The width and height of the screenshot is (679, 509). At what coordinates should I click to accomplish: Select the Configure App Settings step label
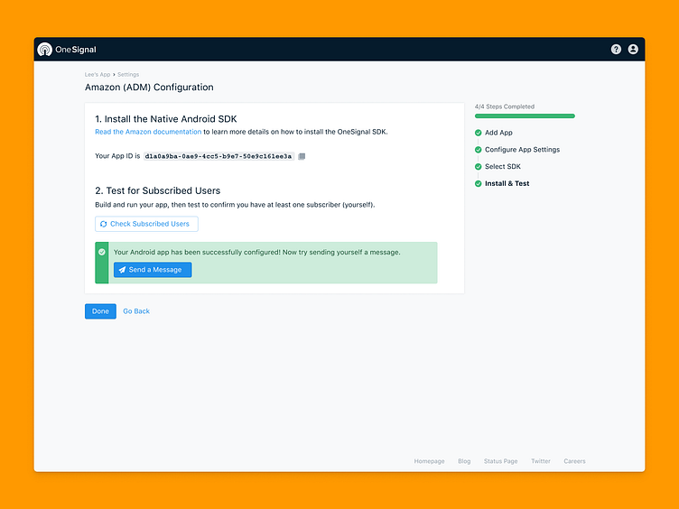coord(522,150)
